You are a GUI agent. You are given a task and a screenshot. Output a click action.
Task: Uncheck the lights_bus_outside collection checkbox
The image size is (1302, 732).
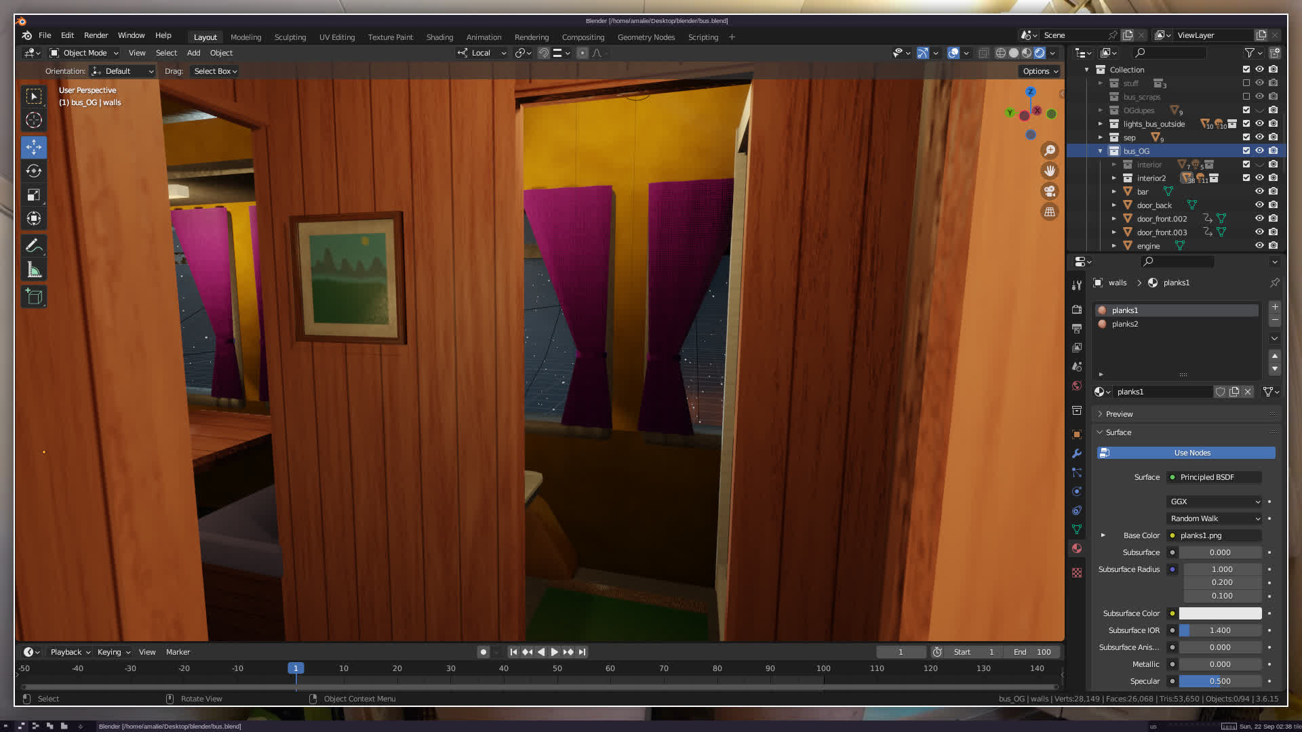1246,123
